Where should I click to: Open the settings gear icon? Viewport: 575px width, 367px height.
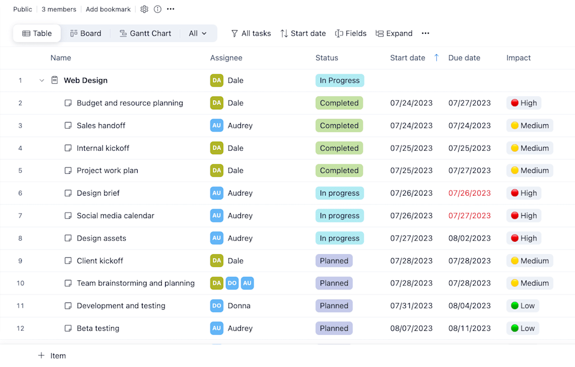144,9
